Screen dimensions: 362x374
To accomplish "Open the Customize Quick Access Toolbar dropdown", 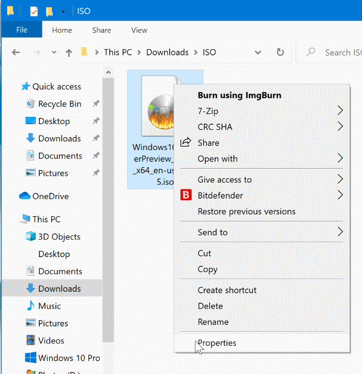I will (x=63, y=11).
